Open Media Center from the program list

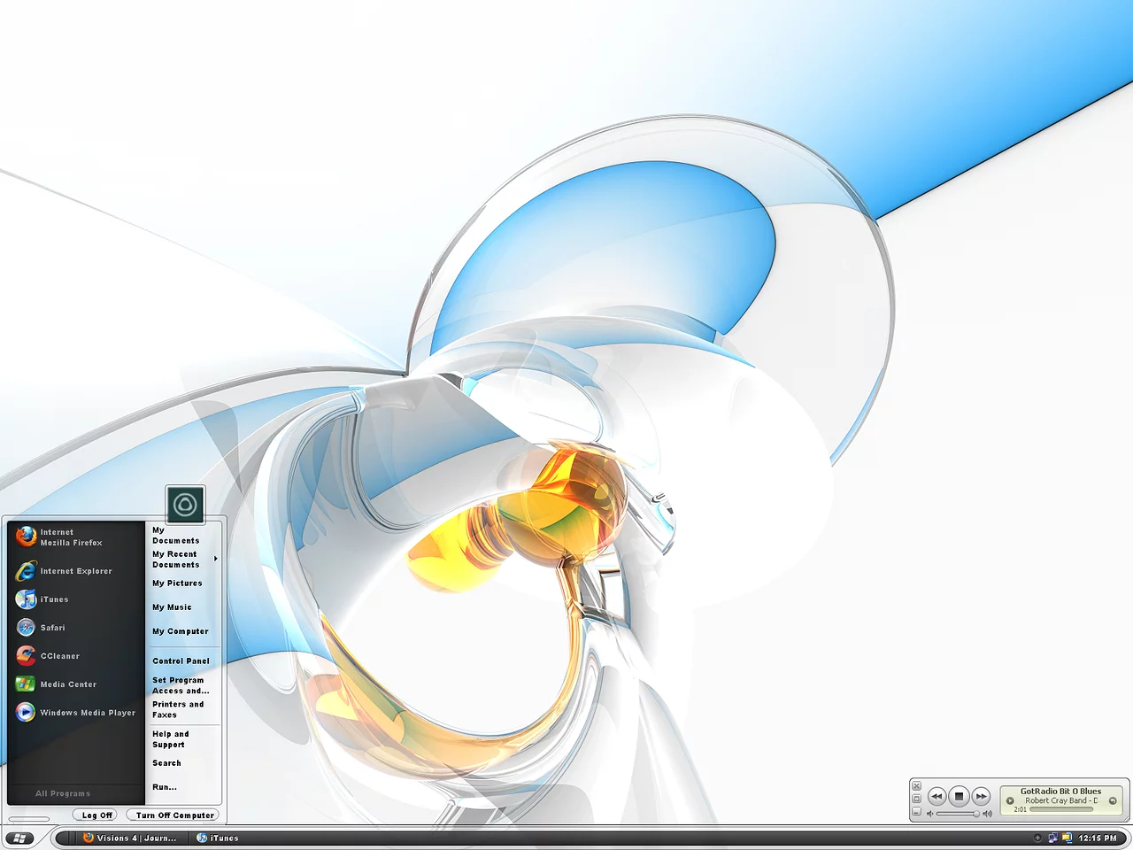click(67, 684)
